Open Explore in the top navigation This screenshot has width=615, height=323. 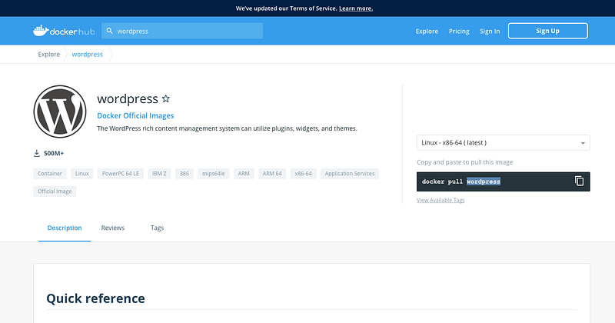point(427,32)
